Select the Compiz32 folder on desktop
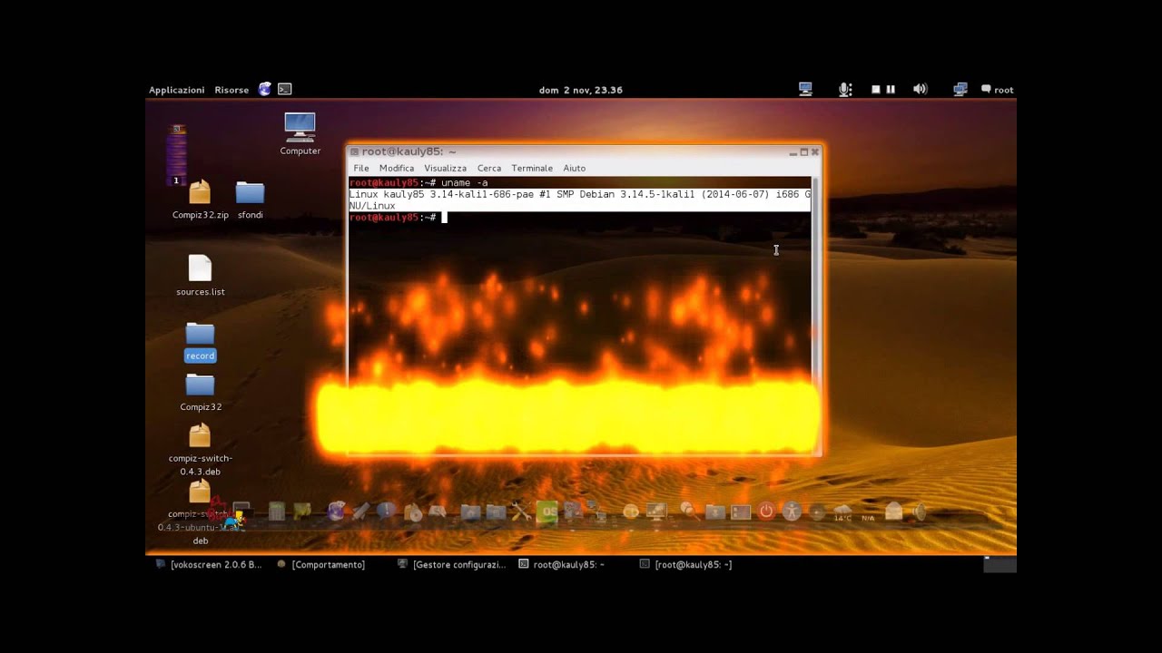 pos(200,394)
